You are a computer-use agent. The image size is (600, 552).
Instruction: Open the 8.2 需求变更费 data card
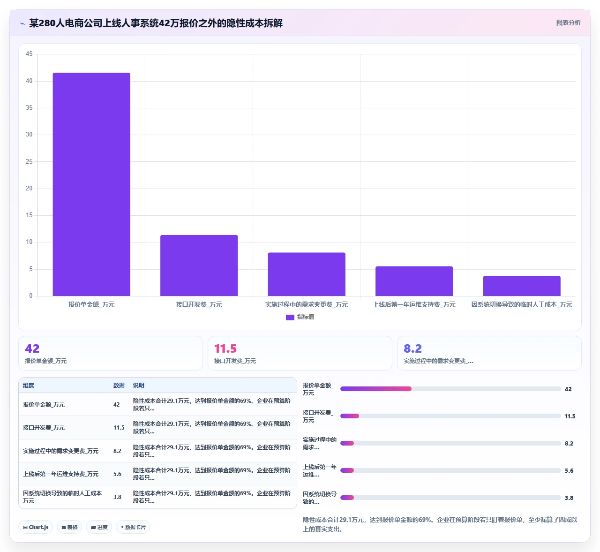coord(489,353)
